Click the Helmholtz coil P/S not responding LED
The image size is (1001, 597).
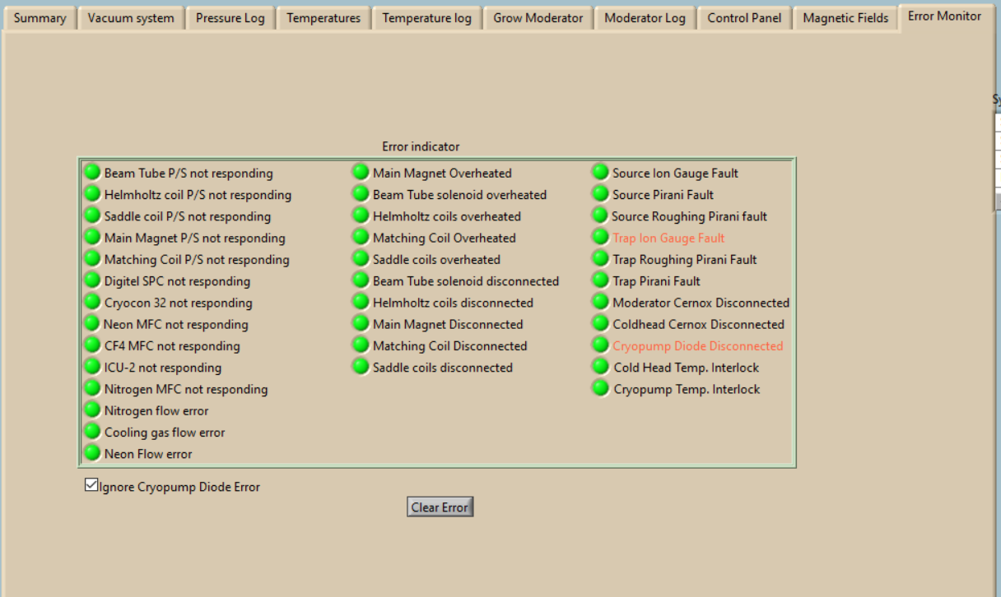point(92,193)
